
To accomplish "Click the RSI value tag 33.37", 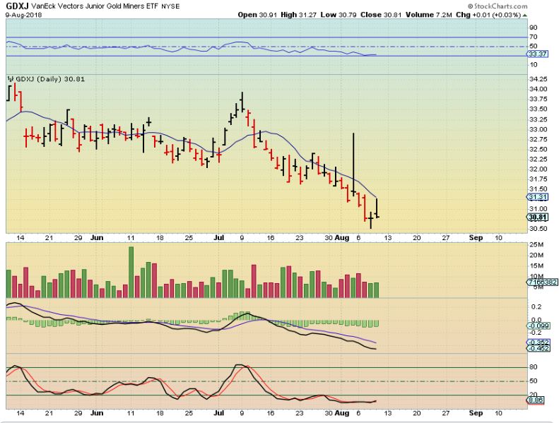I will tap(538, 54).
